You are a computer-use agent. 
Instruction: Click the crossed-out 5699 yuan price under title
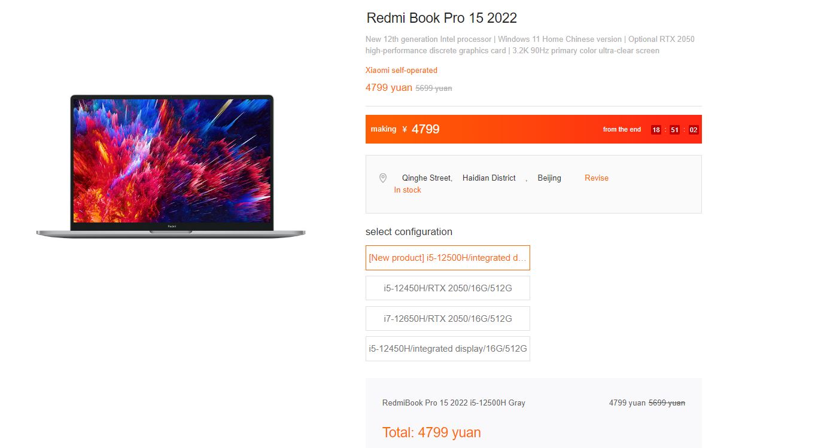(434, 88)
